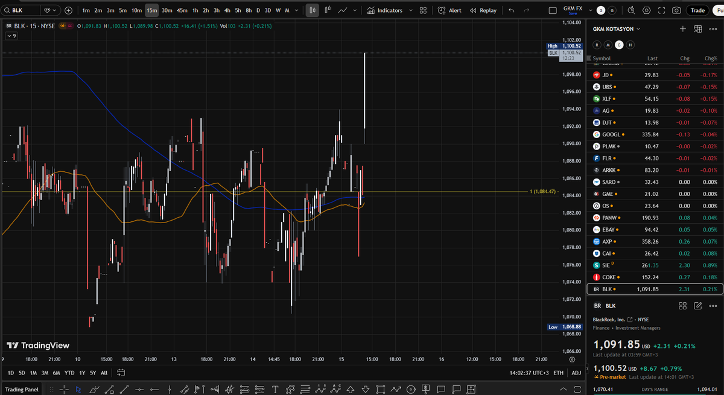Open price scale settings gear below axis
The width and height of the screenshot is (724, 395).
pos(572,359)
